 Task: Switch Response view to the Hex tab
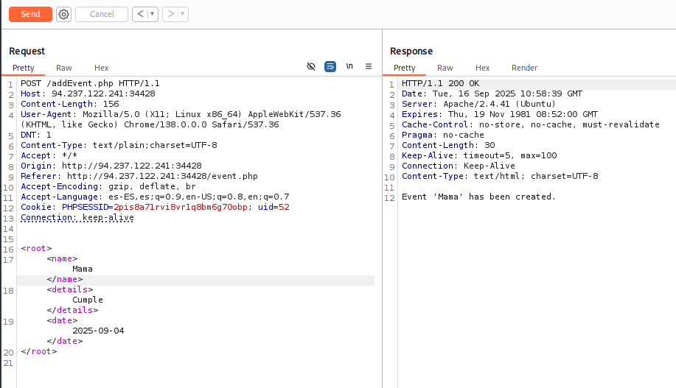pyautogui.click(x=483, y=68)
